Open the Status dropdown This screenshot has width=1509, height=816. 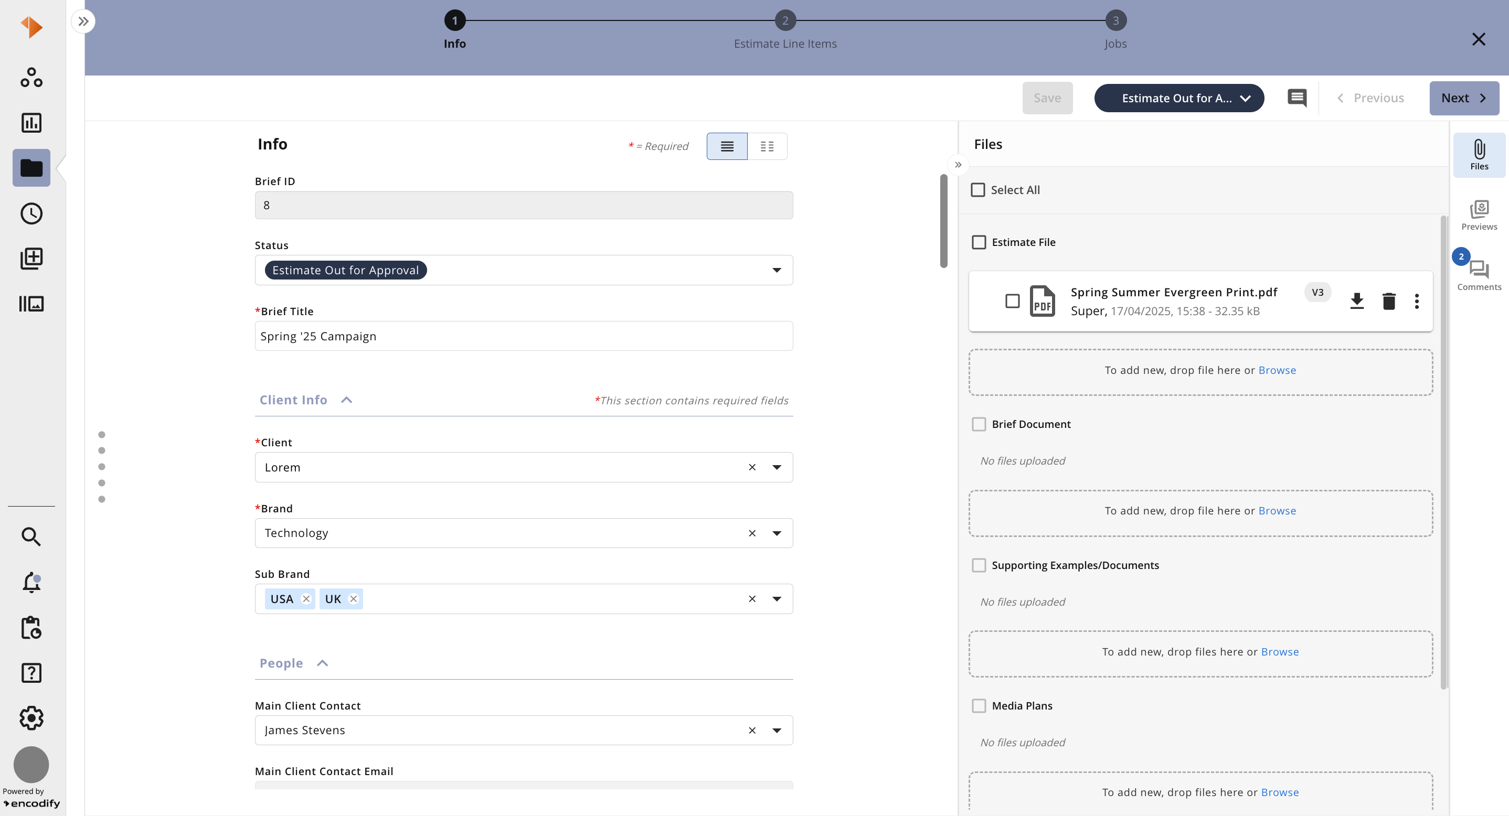coord(524,271)
